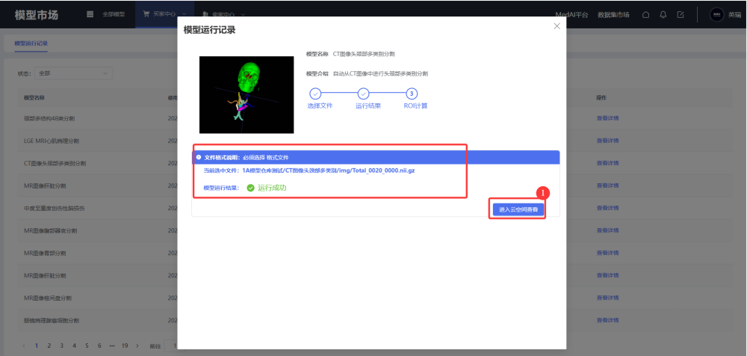Select 肠镜病理腺癌细胞分割 model name
Screen dimensions: 747x356
pos(52,320)
